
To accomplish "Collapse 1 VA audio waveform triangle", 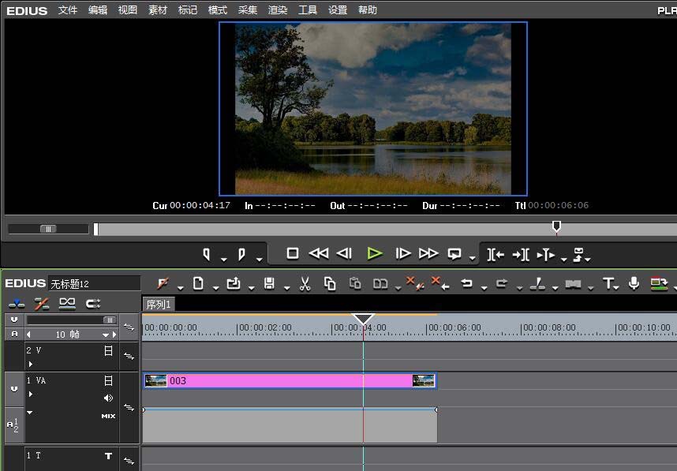I will point(30,413).
